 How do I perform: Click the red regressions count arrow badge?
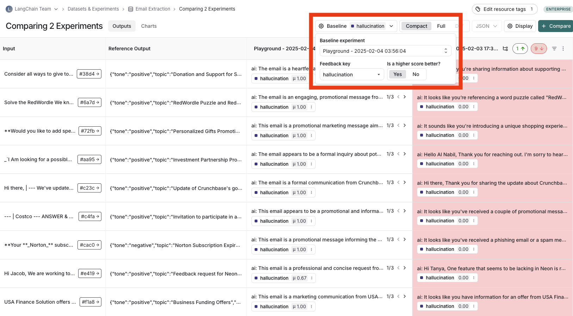538,49
